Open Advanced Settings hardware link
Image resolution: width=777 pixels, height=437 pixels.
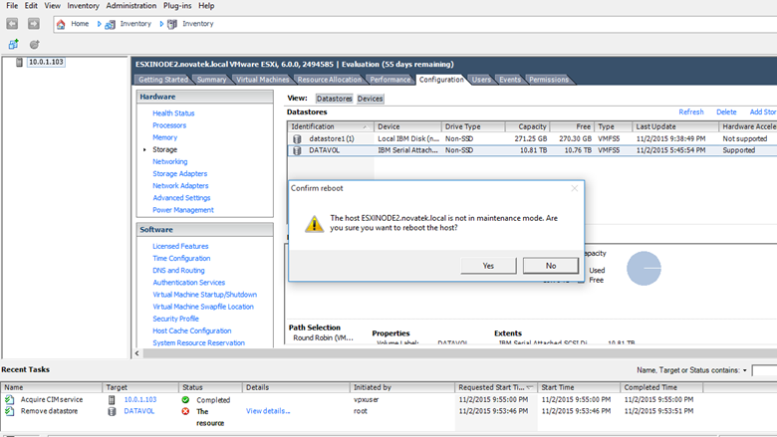click(181, 198)
